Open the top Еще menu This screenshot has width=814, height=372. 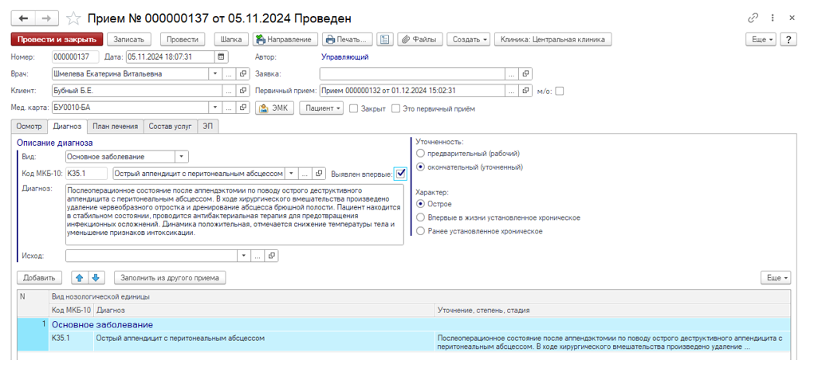click(x=761, y=40)
